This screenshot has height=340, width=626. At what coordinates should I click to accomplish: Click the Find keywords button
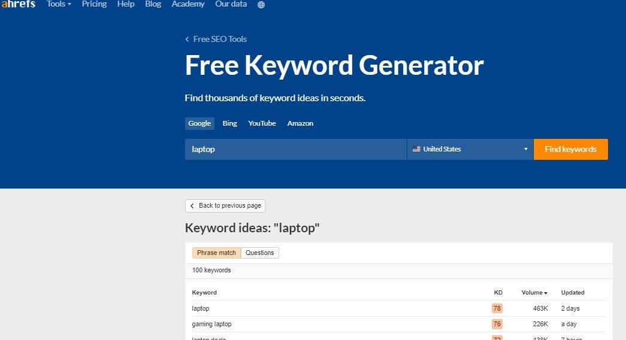[x=570, y=149]
